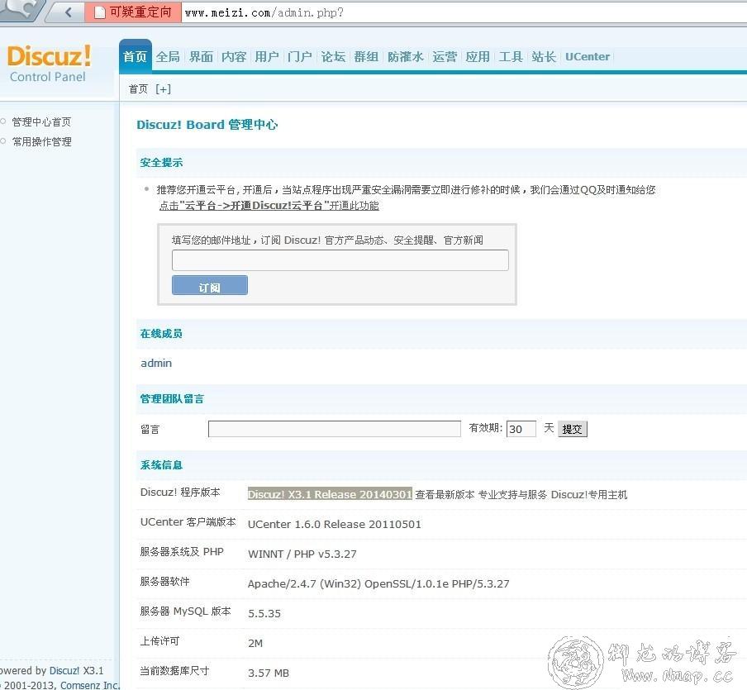This screenshot has width=747, height=690.
Task: Go to the 论坛 tab
Action: (x=333, y=57)
